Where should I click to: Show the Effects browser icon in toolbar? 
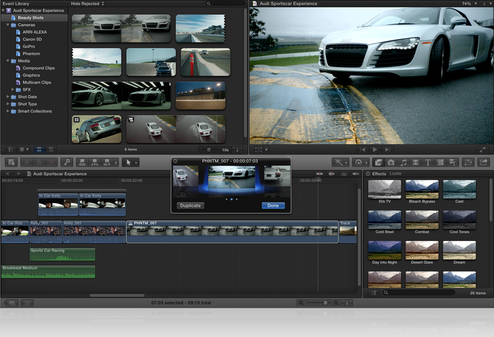378,162
